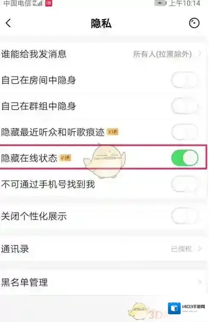Image resolution: width=209 pixels, height=322 pixels.
Task: Open the circular player icon top right
Action: (194, 23)
